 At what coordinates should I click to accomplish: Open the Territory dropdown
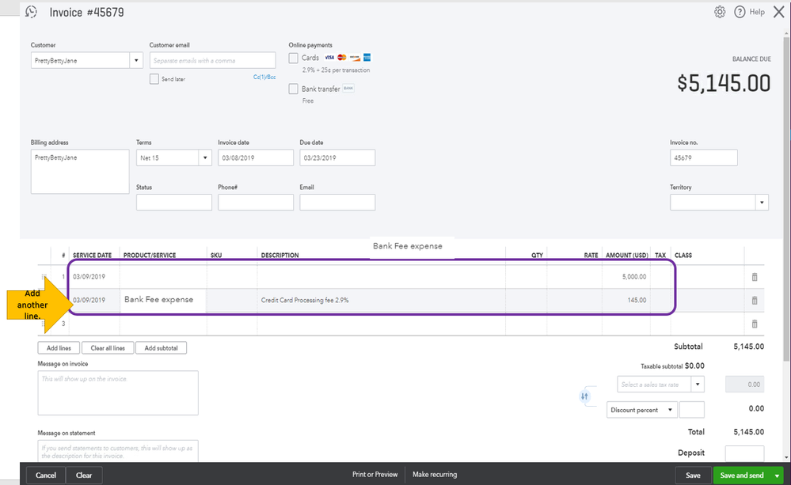coord(762,203)
